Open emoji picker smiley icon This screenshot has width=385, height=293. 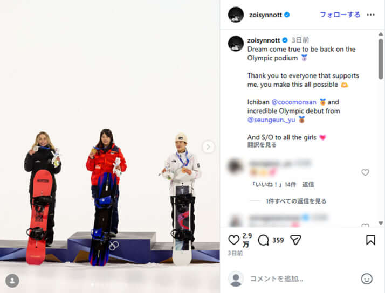tap(367, 279)
